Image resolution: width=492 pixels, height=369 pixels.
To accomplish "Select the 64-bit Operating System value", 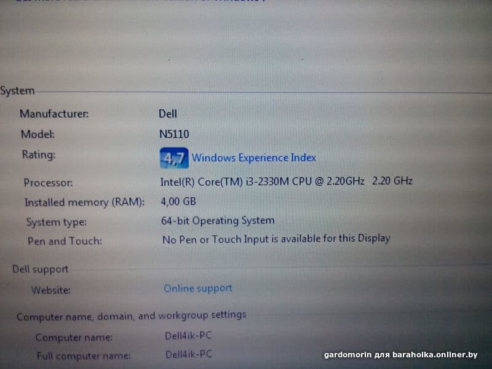I will click(x=218, y=221).
